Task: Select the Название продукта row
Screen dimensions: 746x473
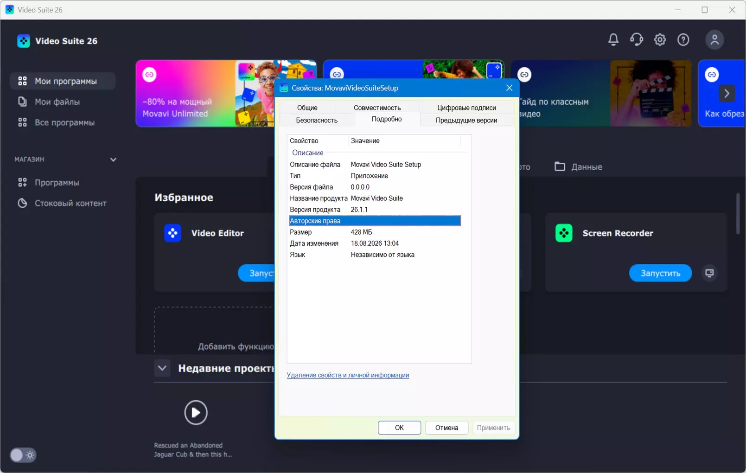Action: pos(375,198)
